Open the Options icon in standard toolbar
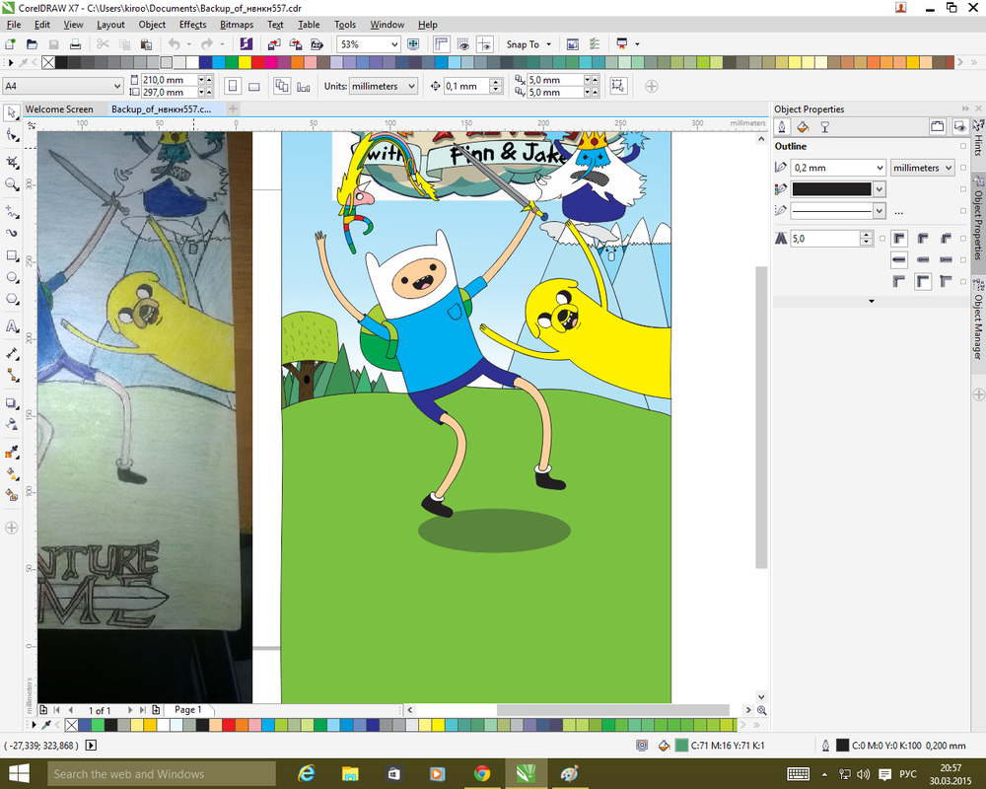 coord(595,44)
